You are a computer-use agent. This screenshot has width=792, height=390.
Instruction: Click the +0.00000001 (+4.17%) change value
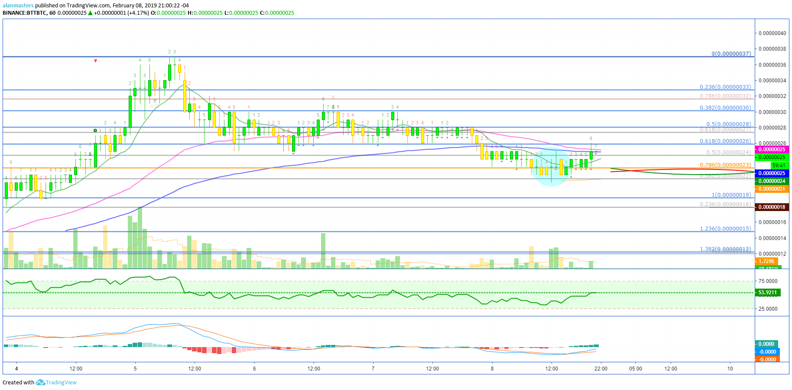click(x=122, y=13)
